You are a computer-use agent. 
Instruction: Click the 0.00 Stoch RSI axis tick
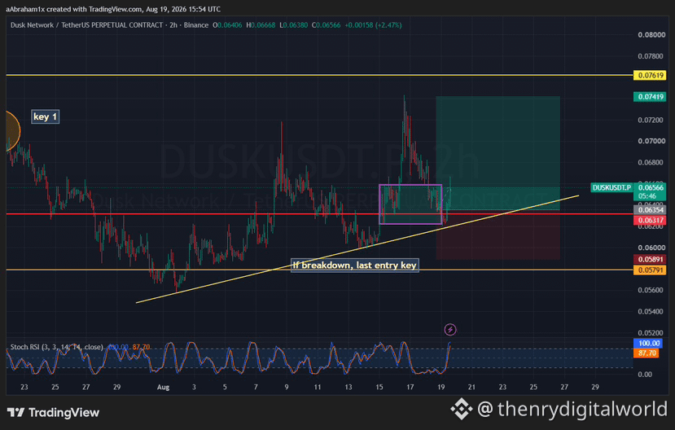point(645,375)
